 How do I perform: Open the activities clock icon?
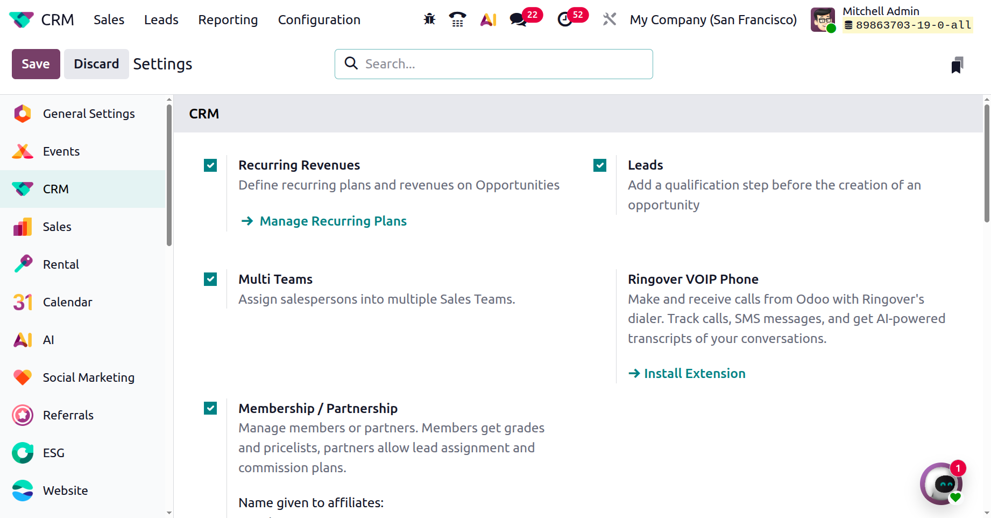click(565, 20)
